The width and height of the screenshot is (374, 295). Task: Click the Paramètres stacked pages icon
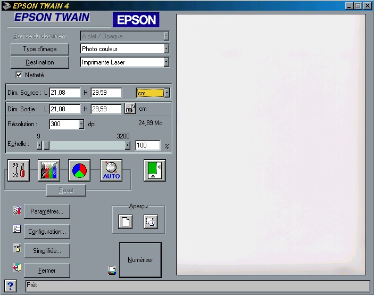pos(17,210)
